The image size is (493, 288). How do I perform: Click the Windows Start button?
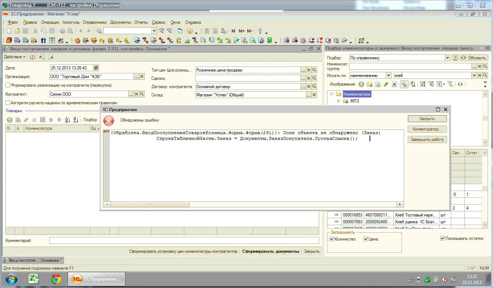pos(11,279)
